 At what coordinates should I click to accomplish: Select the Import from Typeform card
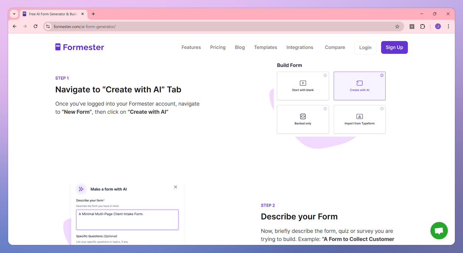coord(360,119)
